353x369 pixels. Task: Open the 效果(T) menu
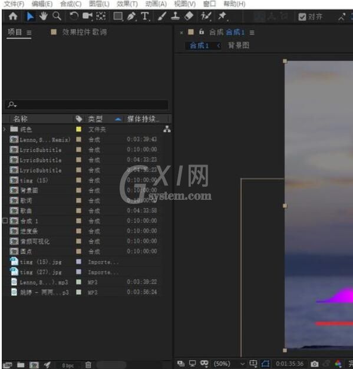[x=127, y=4]
